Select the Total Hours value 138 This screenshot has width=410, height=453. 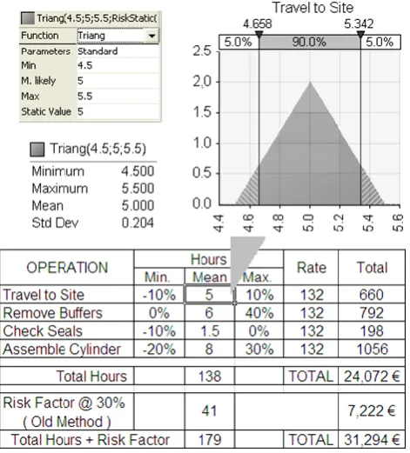[210, 376]
